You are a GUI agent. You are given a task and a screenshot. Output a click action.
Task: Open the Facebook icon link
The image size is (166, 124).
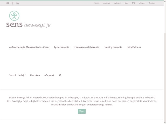(x=13, y=3)
